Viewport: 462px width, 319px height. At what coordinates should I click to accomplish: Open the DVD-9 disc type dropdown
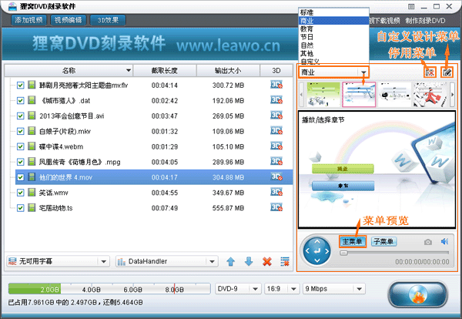click(x=238, y=289)
